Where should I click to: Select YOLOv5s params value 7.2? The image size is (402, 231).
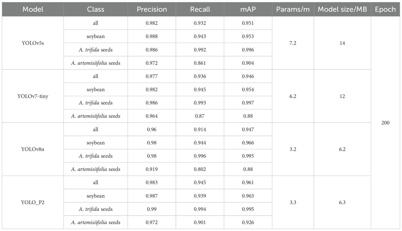(293, 43)
